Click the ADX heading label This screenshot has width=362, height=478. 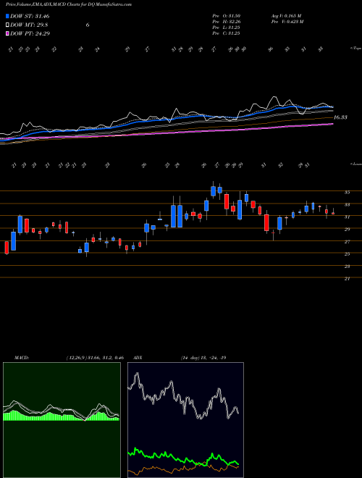(x=138, y=358)
